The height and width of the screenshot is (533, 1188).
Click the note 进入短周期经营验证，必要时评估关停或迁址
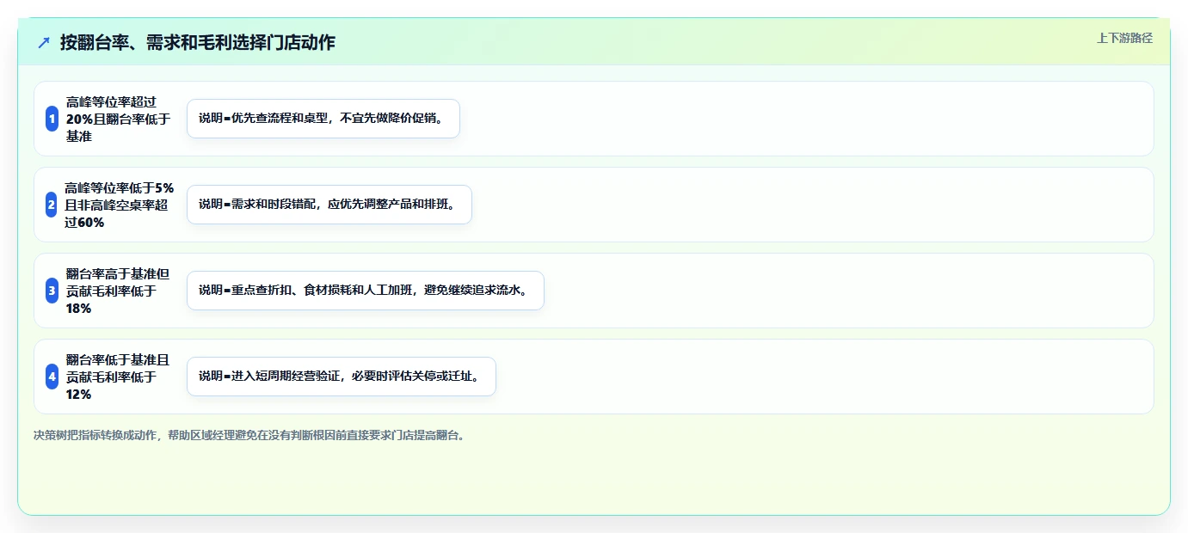342,377
